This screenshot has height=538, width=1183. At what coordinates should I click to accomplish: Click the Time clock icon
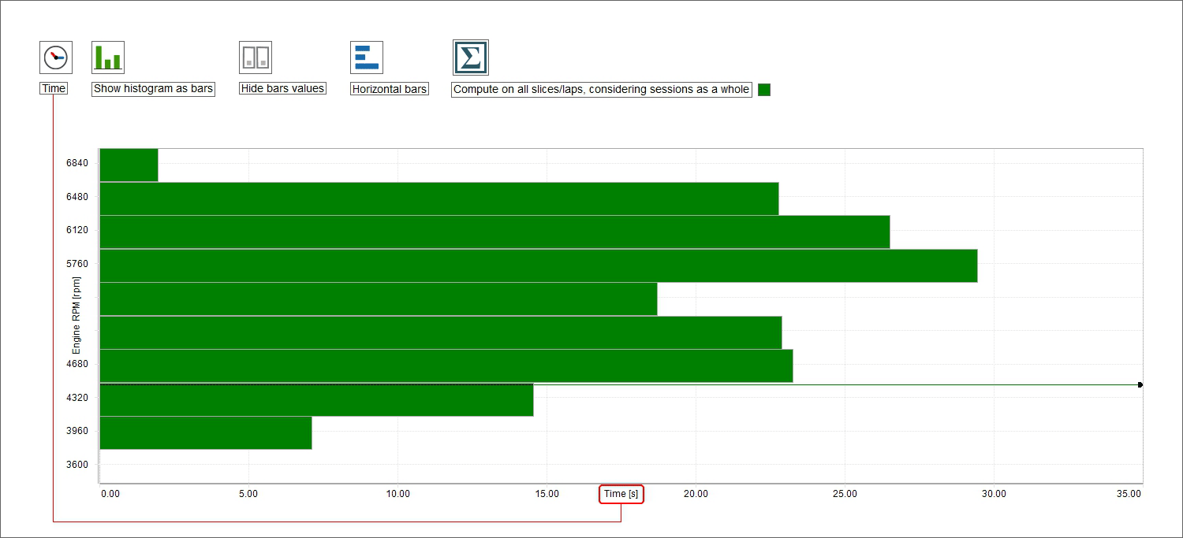(x=55, y=58)
